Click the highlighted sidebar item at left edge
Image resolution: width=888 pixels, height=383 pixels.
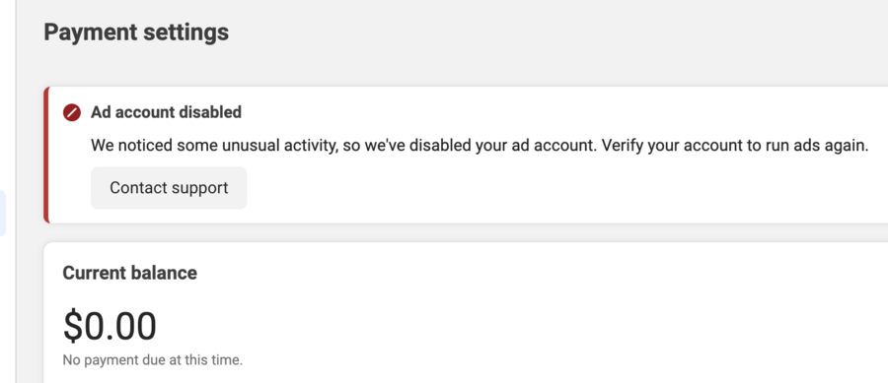coord(3,213)
